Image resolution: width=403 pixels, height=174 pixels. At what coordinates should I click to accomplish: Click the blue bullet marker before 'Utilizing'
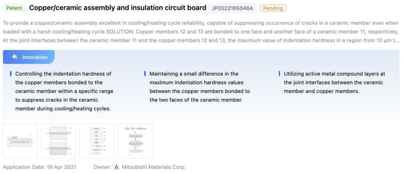coord(279,74)
